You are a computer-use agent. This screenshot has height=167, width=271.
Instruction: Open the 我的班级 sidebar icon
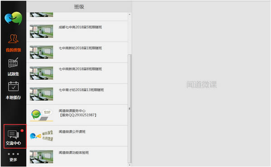[x=13, y=43]
